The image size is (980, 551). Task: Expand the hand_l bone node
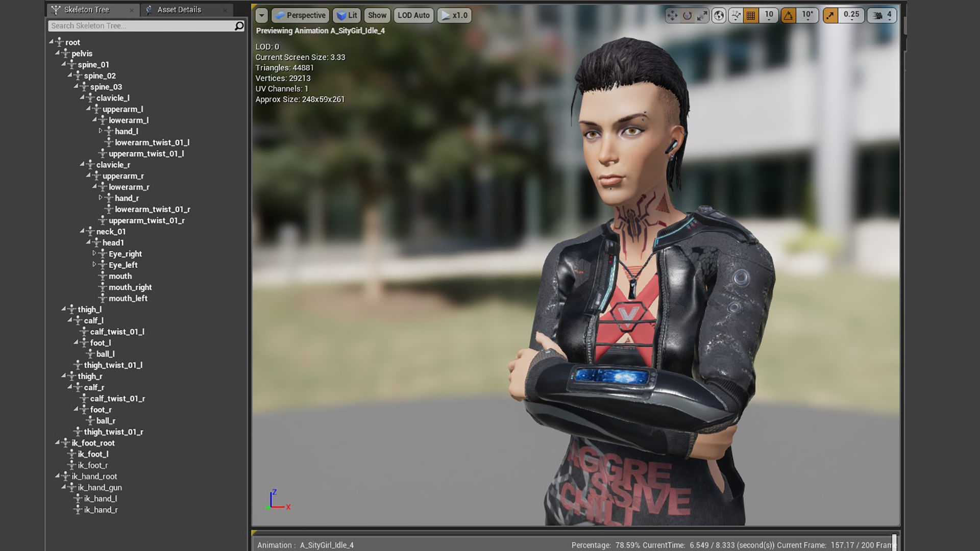coord(101,131)
